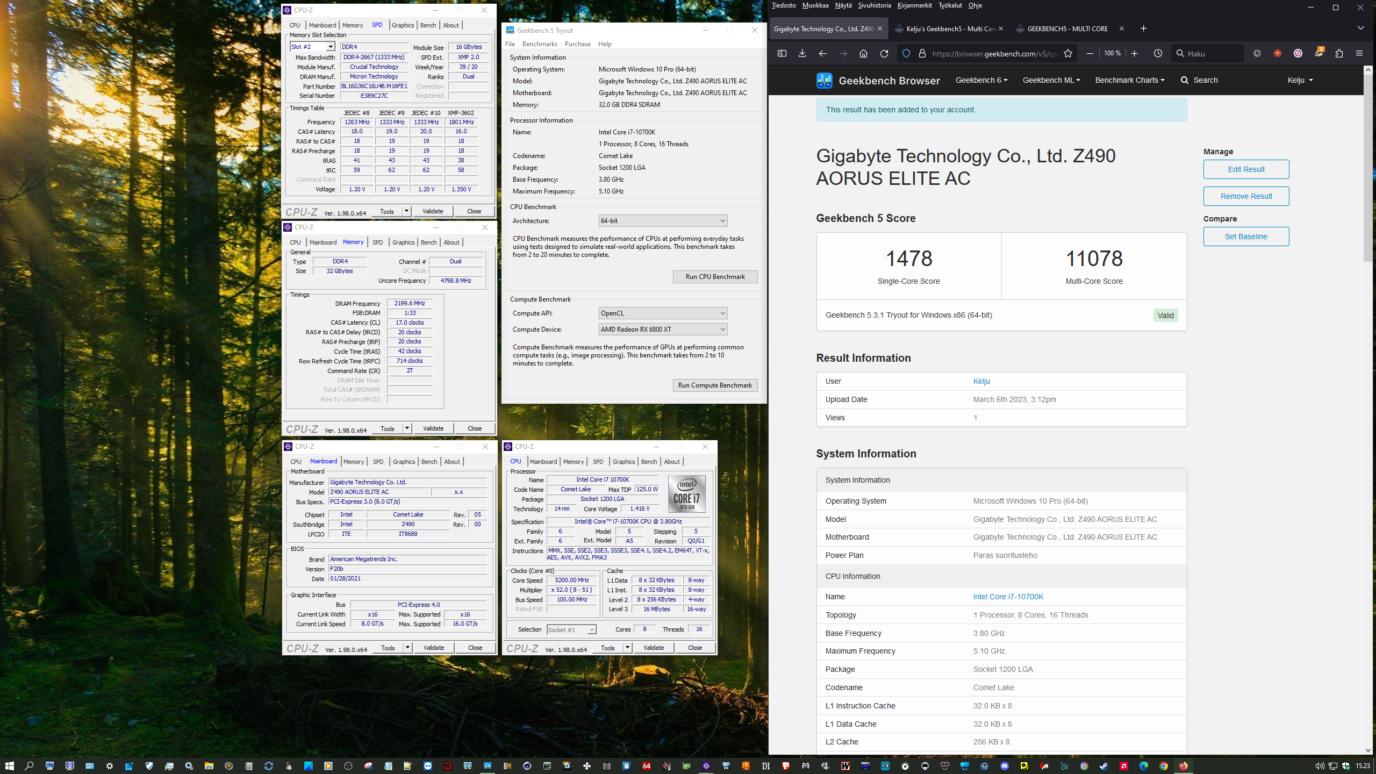
Task: Select Bench tab in CPU-Z Memory window
Action: [x=428, y=242]
